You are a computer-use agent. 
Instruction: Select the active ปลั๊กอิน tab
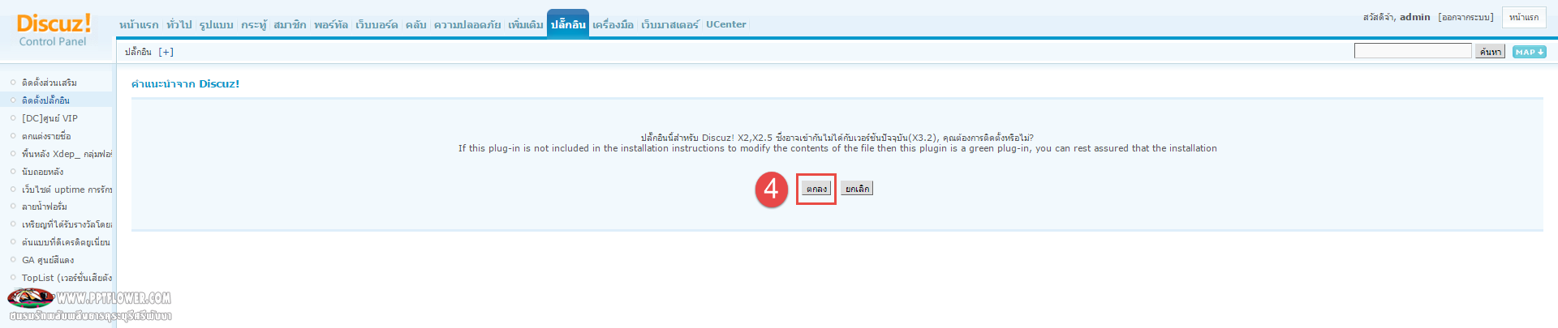pos(568,23)
